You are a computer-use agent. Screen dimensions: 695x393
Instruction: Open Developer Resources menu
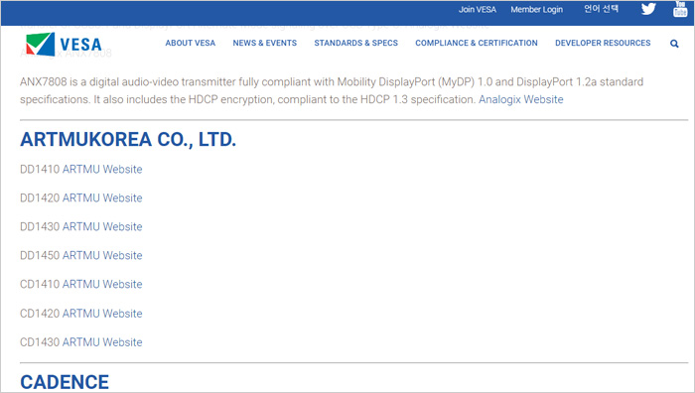tap(603, 43)
